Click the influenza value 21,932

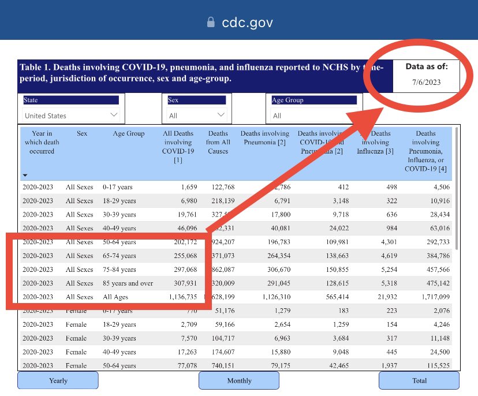[387, 297]
